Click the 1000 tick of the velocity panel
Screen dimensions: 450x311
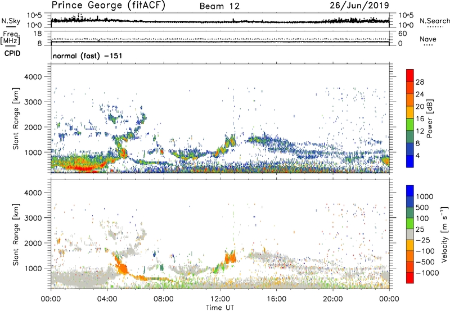coord(33,268)
